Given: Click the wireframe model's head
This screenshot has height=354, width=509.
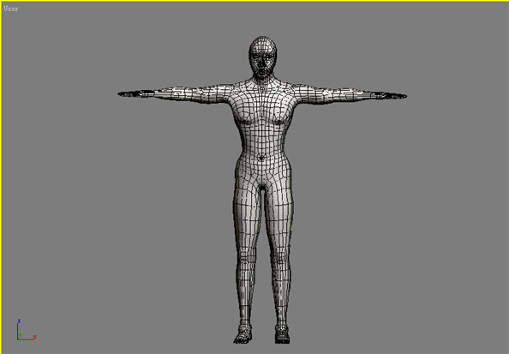Looking at the screenshot, I should [x=262, y=57].
